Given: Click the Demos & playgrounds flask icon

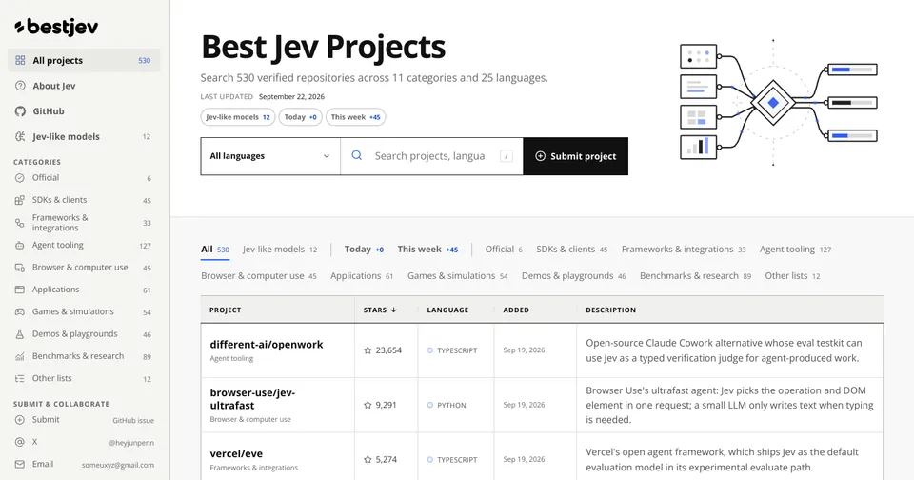Looking at the screenshot, I should 20,334.
